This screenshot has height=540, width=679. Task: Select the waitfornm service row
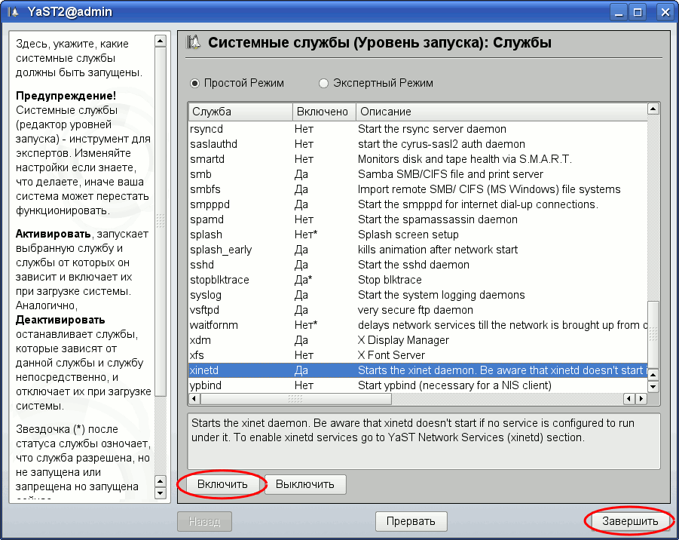418,325
